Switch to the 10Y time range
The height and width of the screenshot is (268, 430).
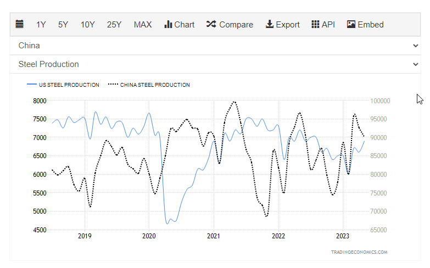tap(87, 24)
